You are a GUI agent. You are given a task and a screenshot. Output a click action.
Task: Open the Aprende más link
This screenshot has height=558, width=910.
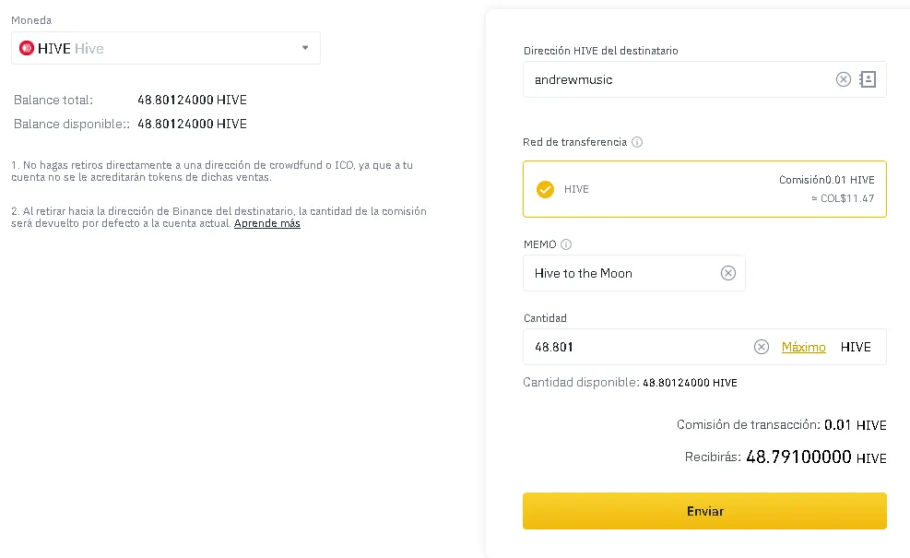(267, 223)
